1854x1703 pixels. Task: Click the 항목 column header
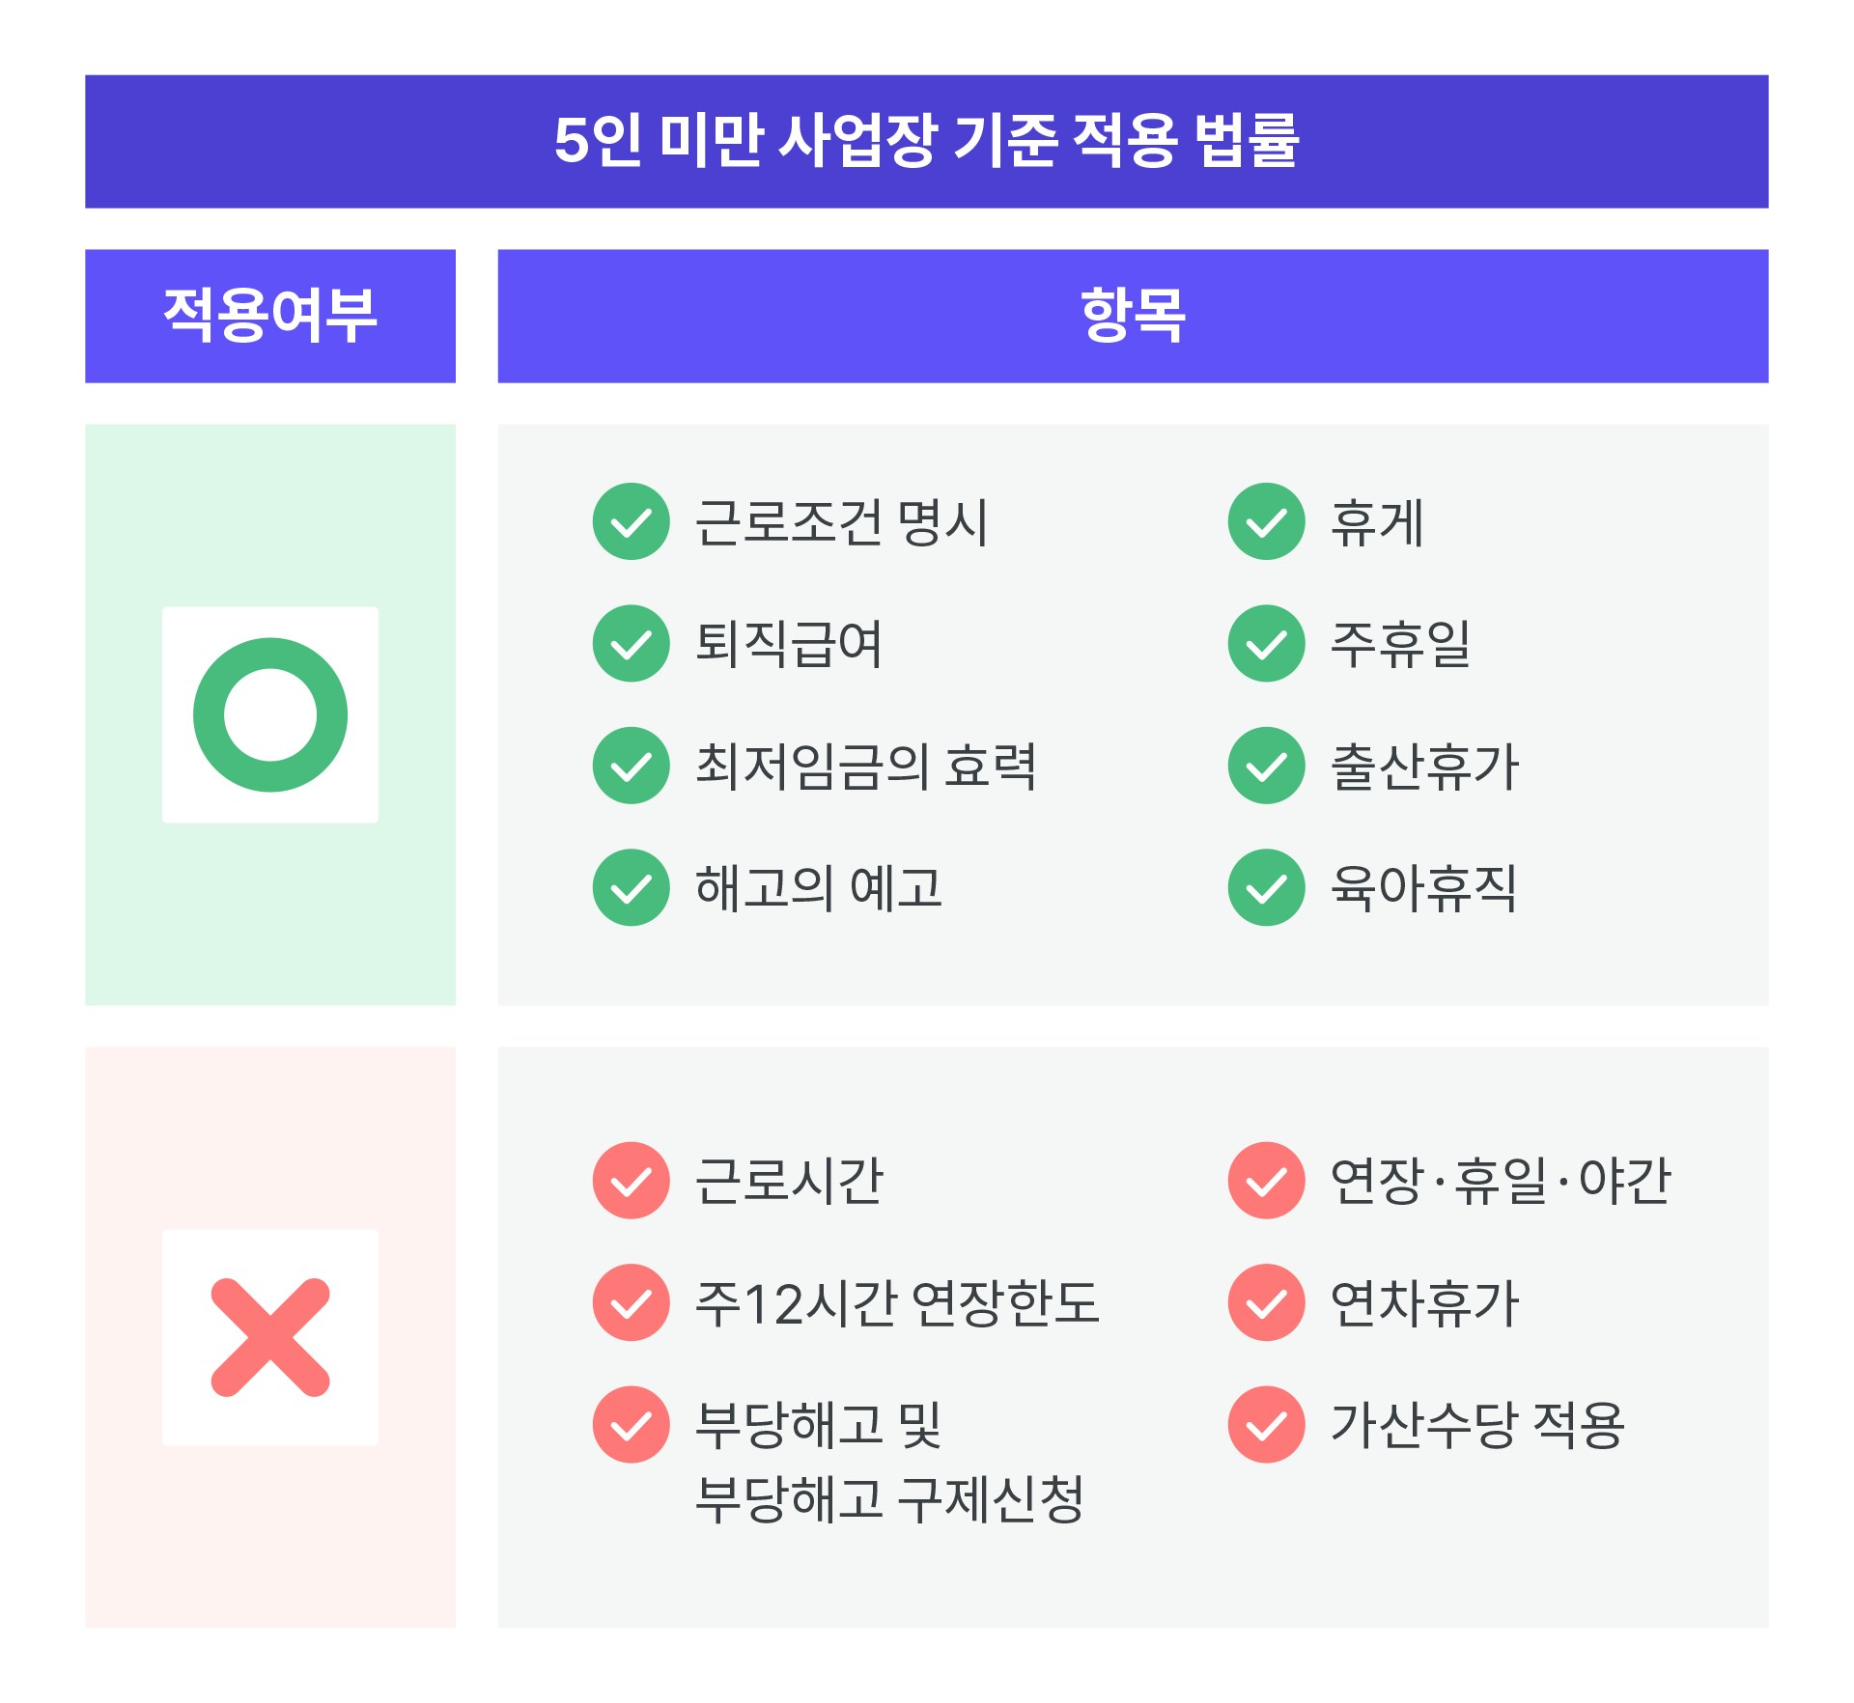[x=1133, y=316]
